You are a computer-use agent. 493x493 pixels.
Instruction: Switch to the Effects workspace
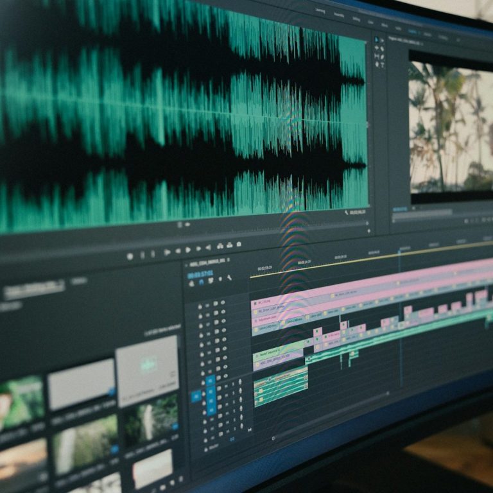pos(385,25)
